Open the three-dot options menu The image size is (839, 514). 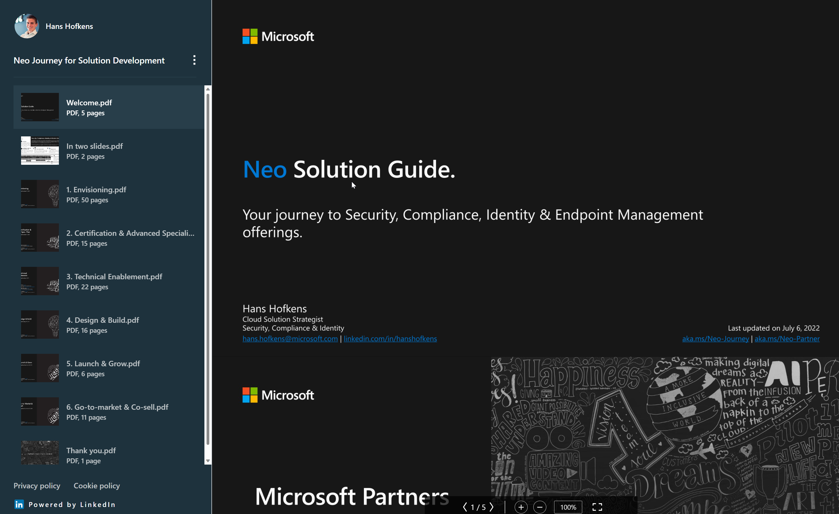[x=194, y=60]
